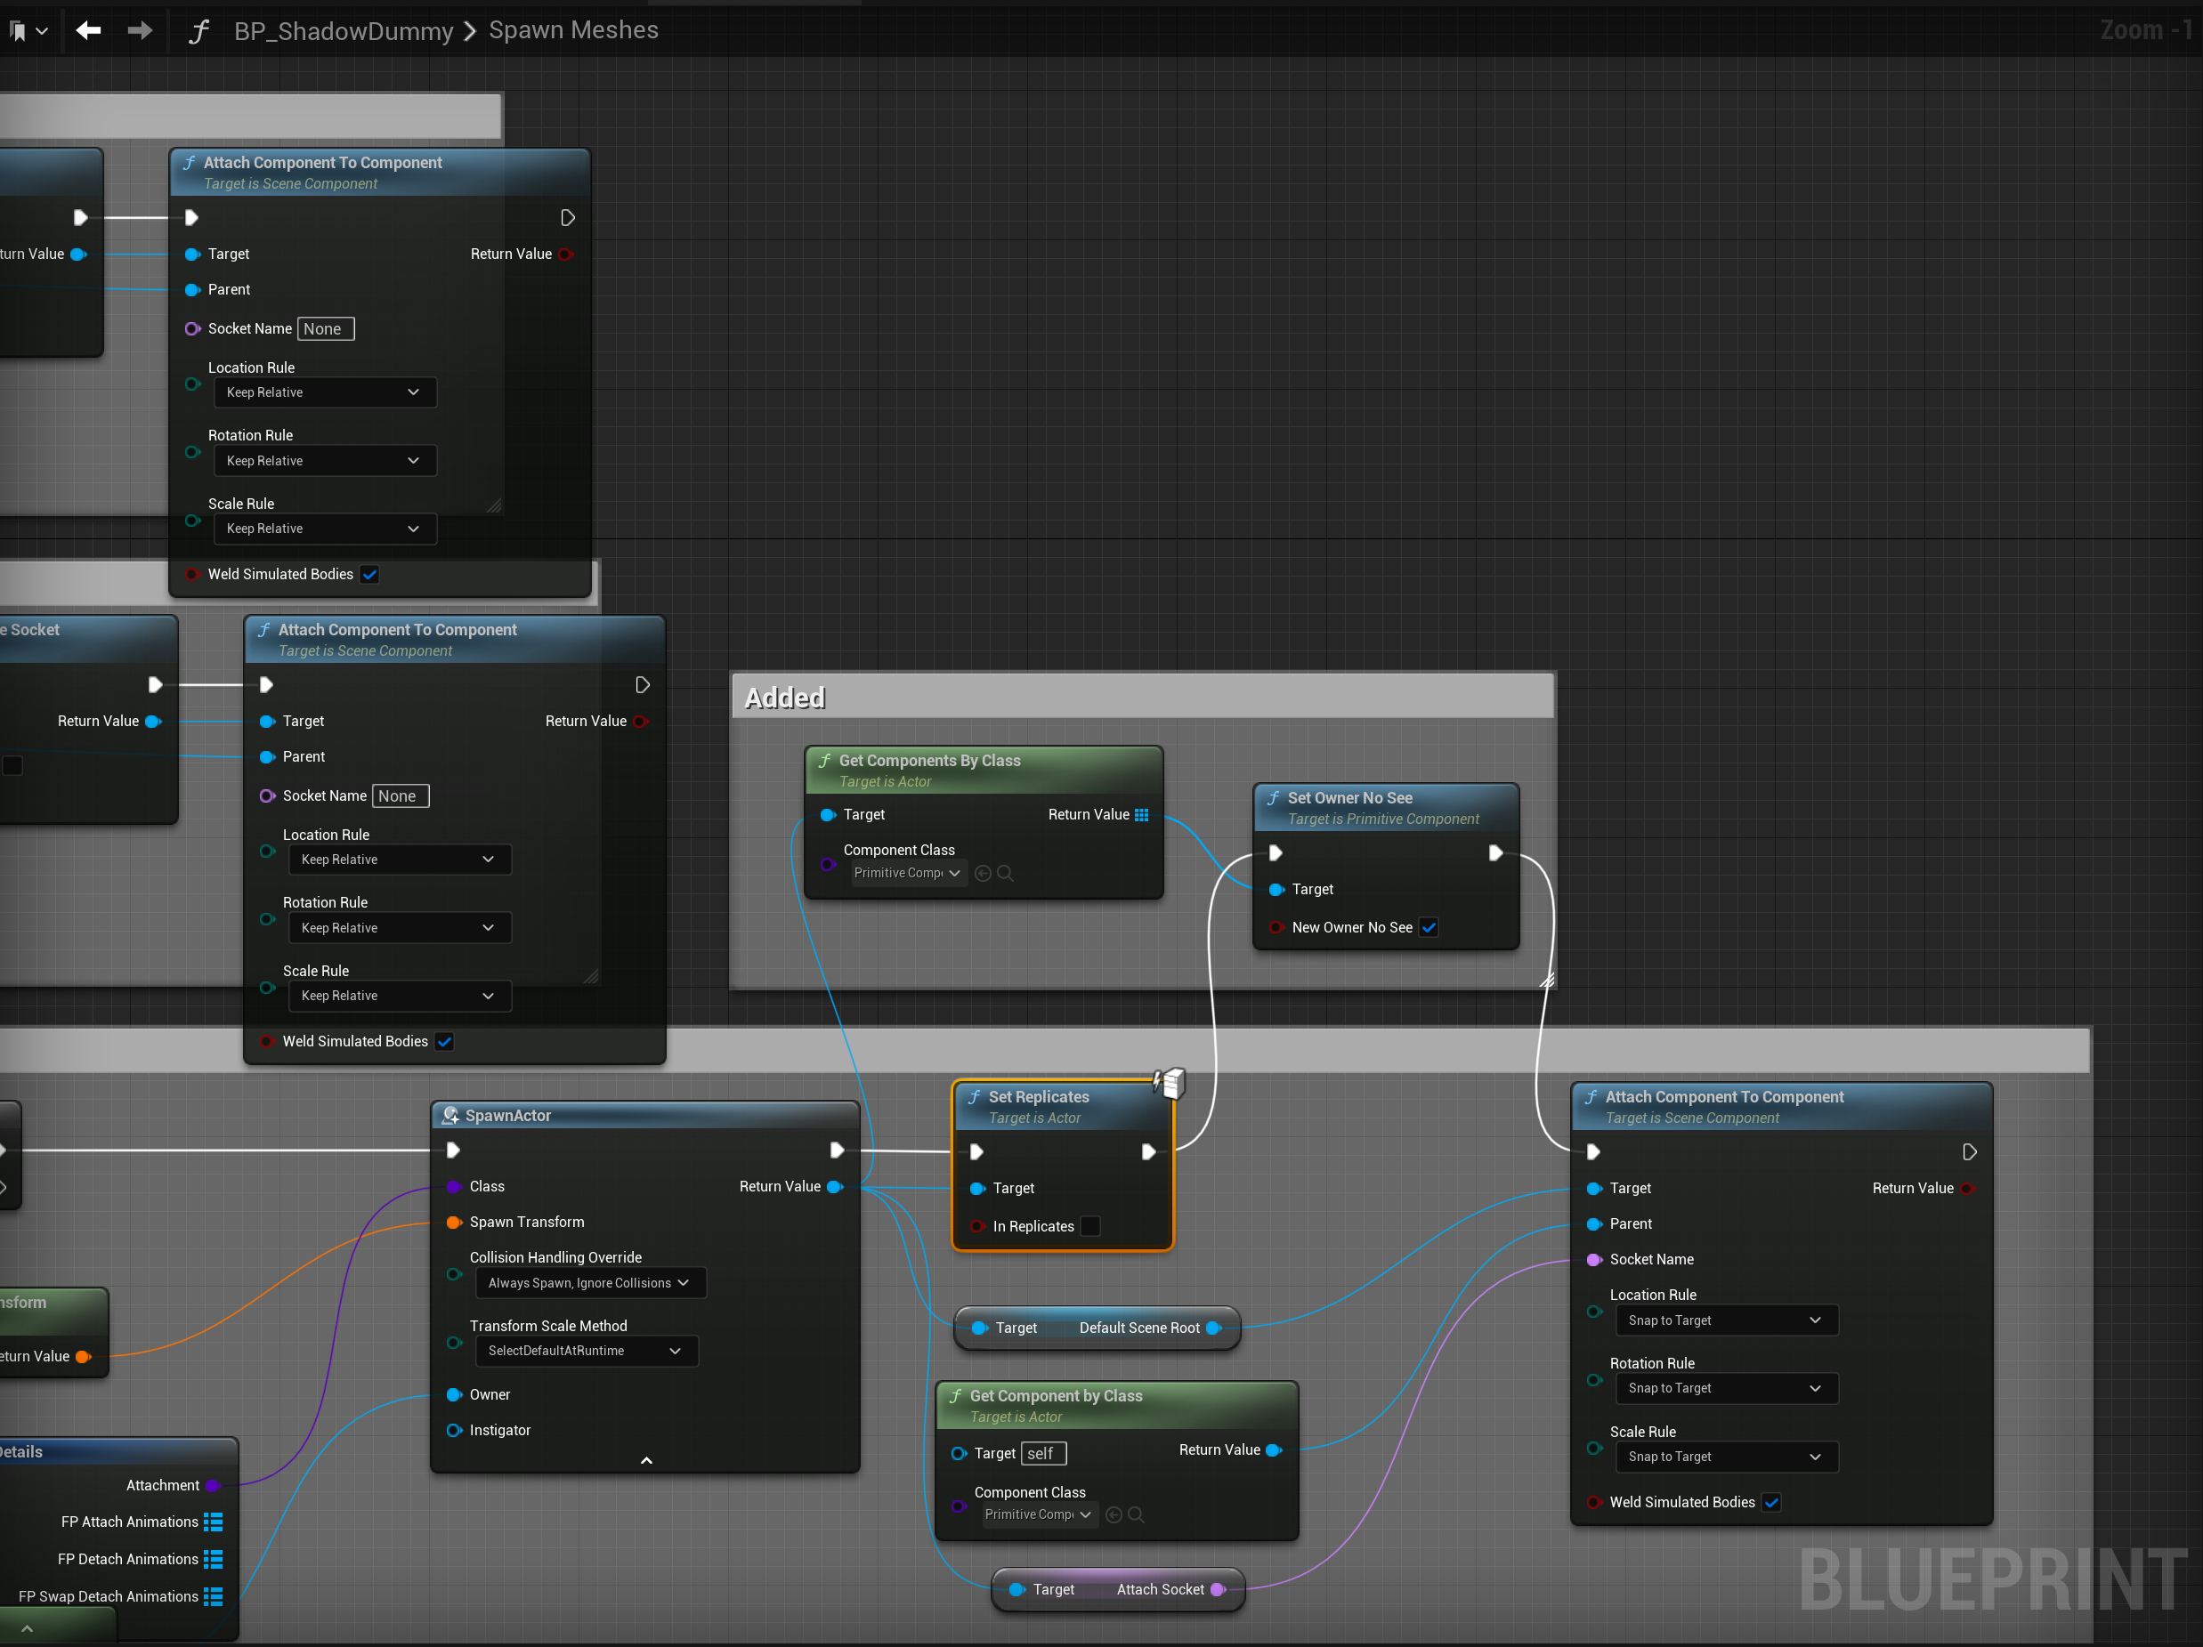Click browse icon next to Primitive Component class
This screenshot has height=1647, width=2203.
click(1005, 873)
